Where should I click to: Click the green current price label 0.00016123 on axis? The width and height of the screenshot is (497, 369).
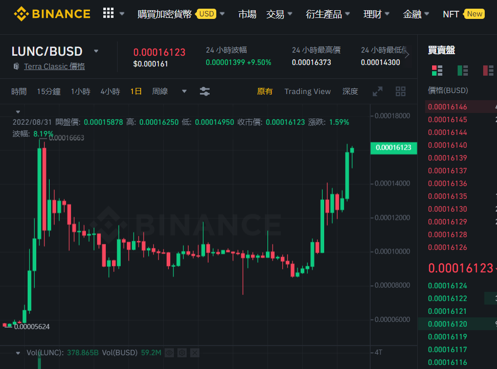(393, 148)
